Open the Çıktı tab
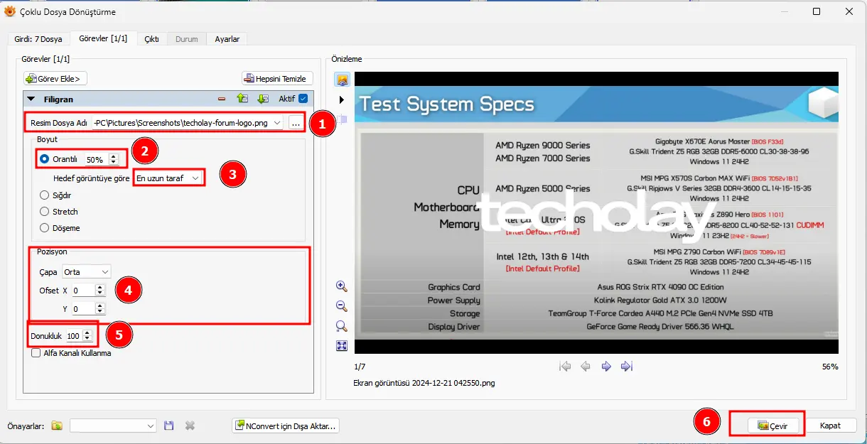867x444 pixels. 152,39
